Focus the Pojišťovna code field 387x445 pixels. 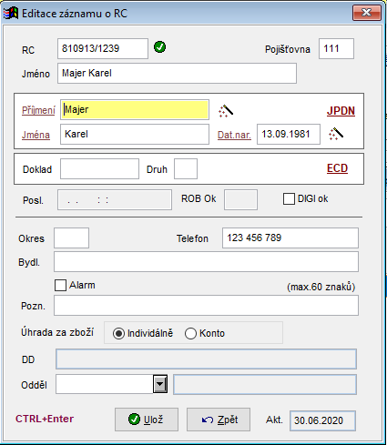(336, 48)
